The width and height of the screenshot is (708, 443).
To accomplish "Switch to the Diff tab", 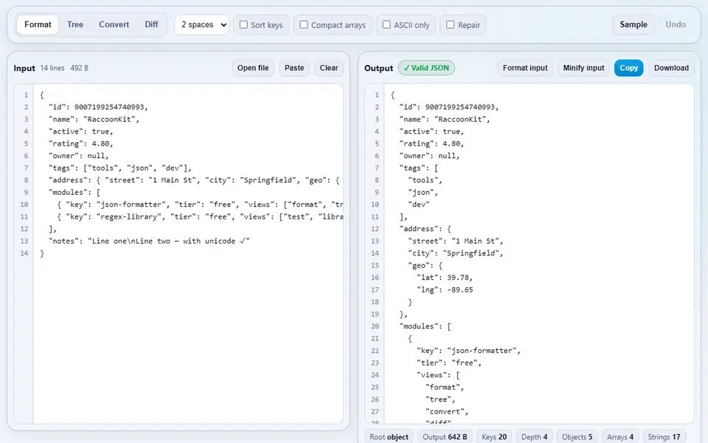I will 151,24.
